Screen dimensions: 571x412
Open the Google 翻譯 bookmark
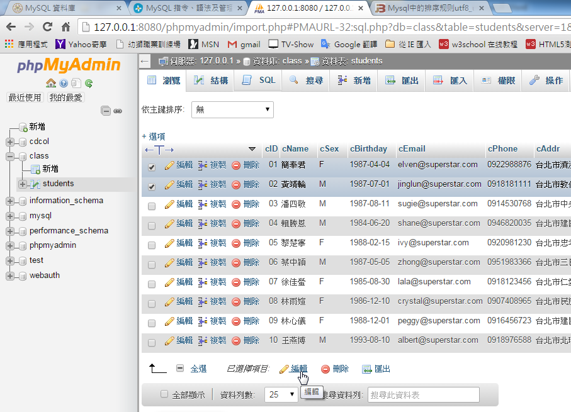click(x=349, y=45)
